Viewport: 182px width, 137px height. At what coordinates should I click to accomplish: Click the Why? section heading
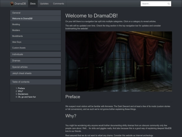[71, 116]
